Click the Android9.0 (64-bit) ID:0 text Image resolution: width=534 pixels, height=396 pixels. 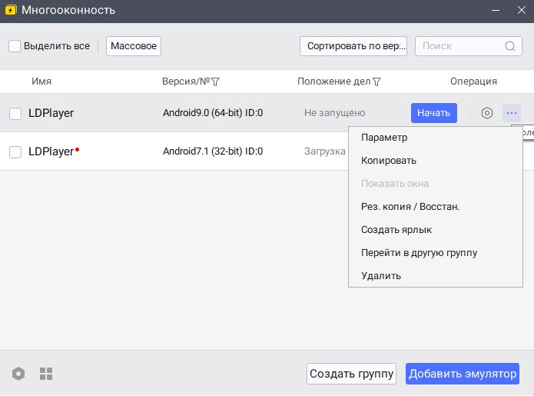(x=213, y=113)
